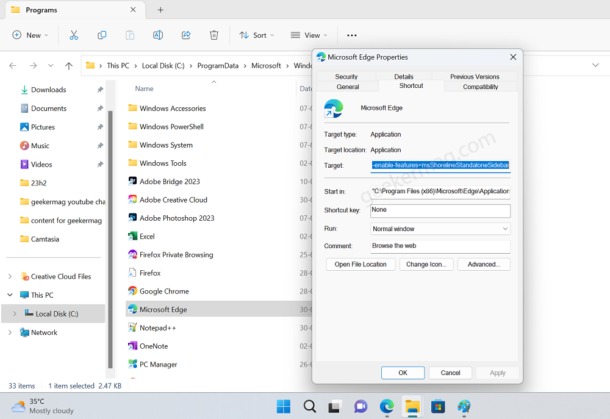Viewport: 610px width, 419px height.
Task: Select the PC Manager shortcut
Action: [x=159, y=364]
